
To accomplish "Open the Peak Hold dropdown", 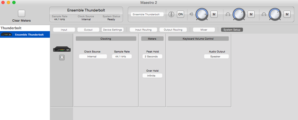I will 152,57.
